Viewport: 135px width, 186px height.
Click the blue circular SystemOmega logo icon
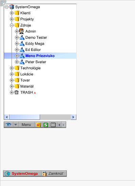pyautogui.click(x=7, y=174)
